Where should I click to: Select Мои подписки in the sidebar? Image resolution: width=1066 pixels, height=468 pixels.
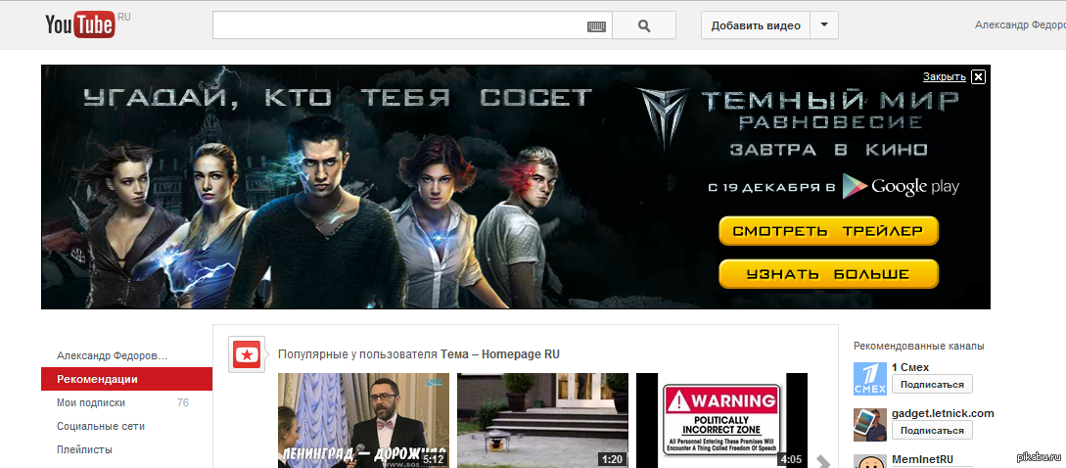[91, 402]
